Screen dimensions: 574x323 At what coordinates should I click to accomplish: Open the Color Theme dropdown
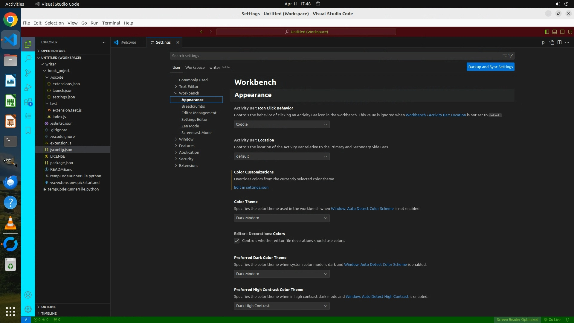281,218
